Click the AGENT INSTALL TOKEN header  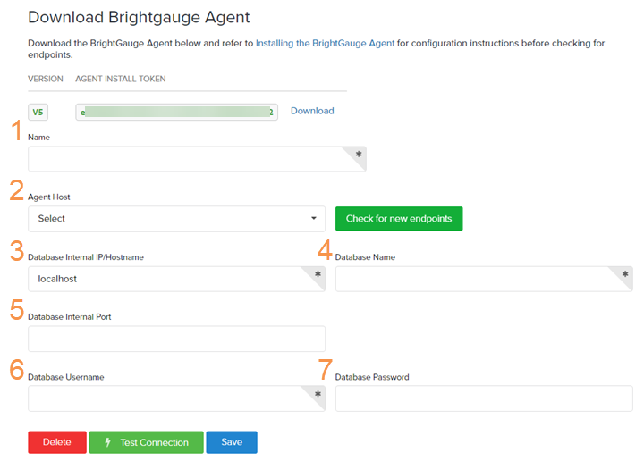(121, 79)
